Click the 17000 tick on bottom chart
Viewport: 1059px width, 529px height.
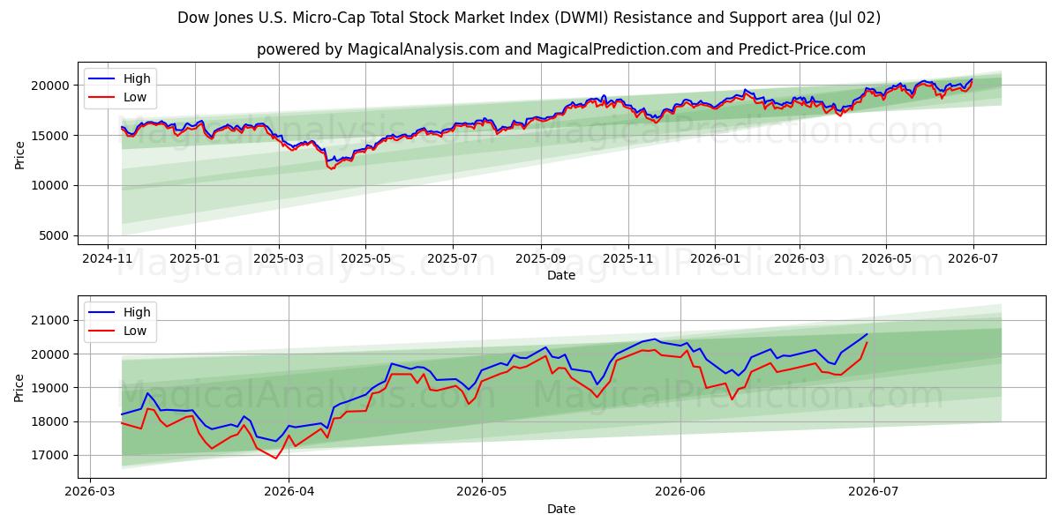pyautogui.click(x=52, y=455)
